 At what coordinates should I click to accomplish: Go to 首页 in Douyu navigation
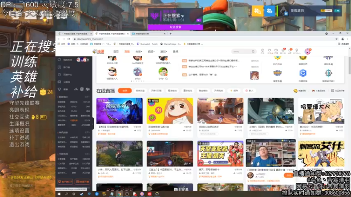coord(116,52)
